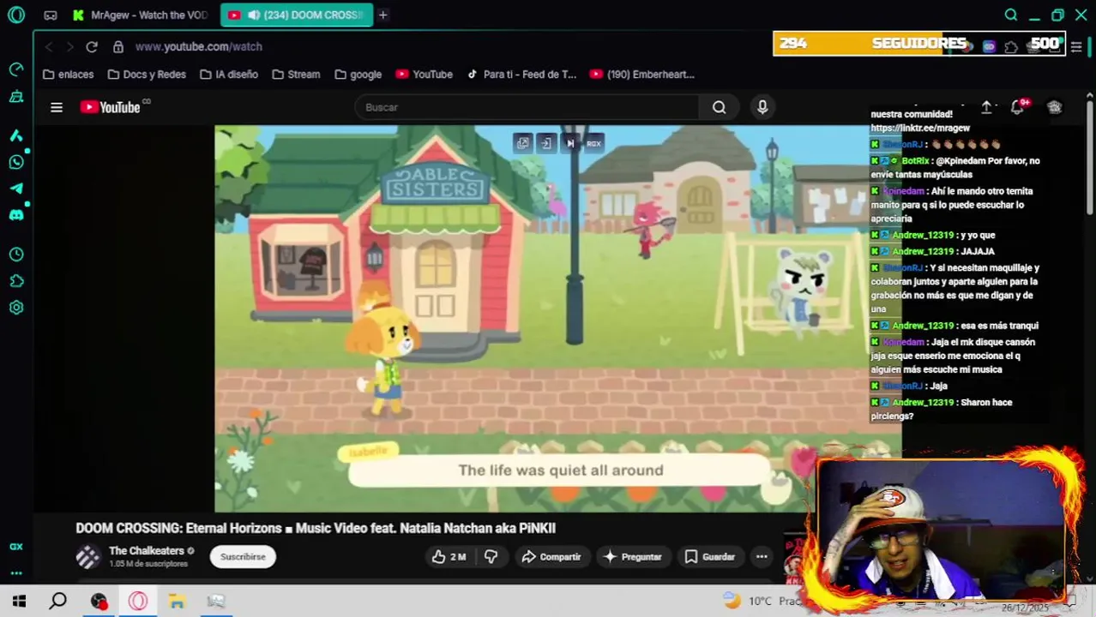The width and height of the screenshot is (1096, 617).
Task: Open YouTube hamburger guide menu
Action: pyautogui.click(x=57, y=107)
